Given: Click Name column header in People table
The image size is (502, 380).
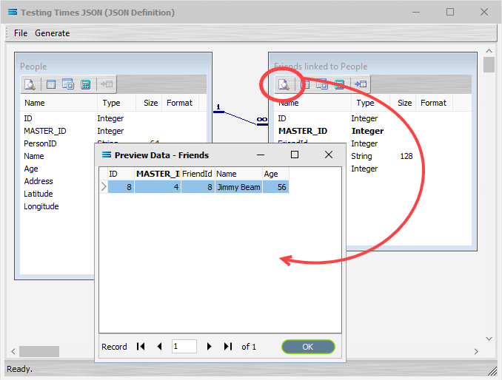Looking at the screenshot, I should (59, 103).
